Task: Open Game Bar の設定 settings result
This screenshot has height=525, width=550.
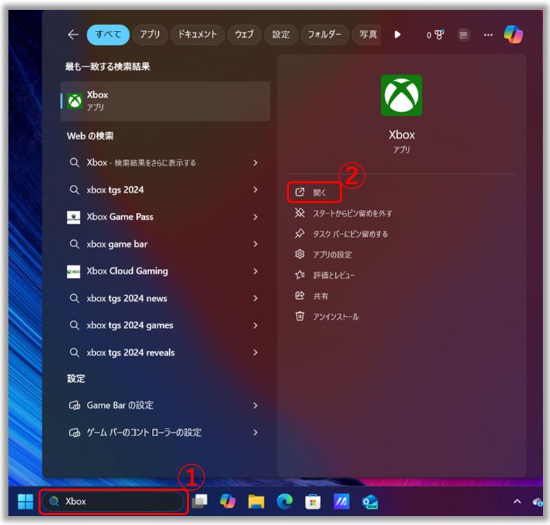Action: pos(120,405)
